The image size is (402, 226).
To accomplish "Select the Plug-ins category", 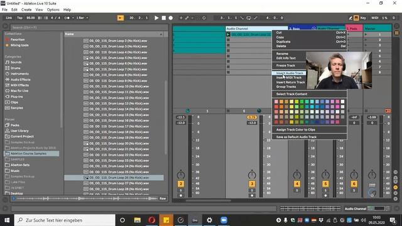I will 17,97.
